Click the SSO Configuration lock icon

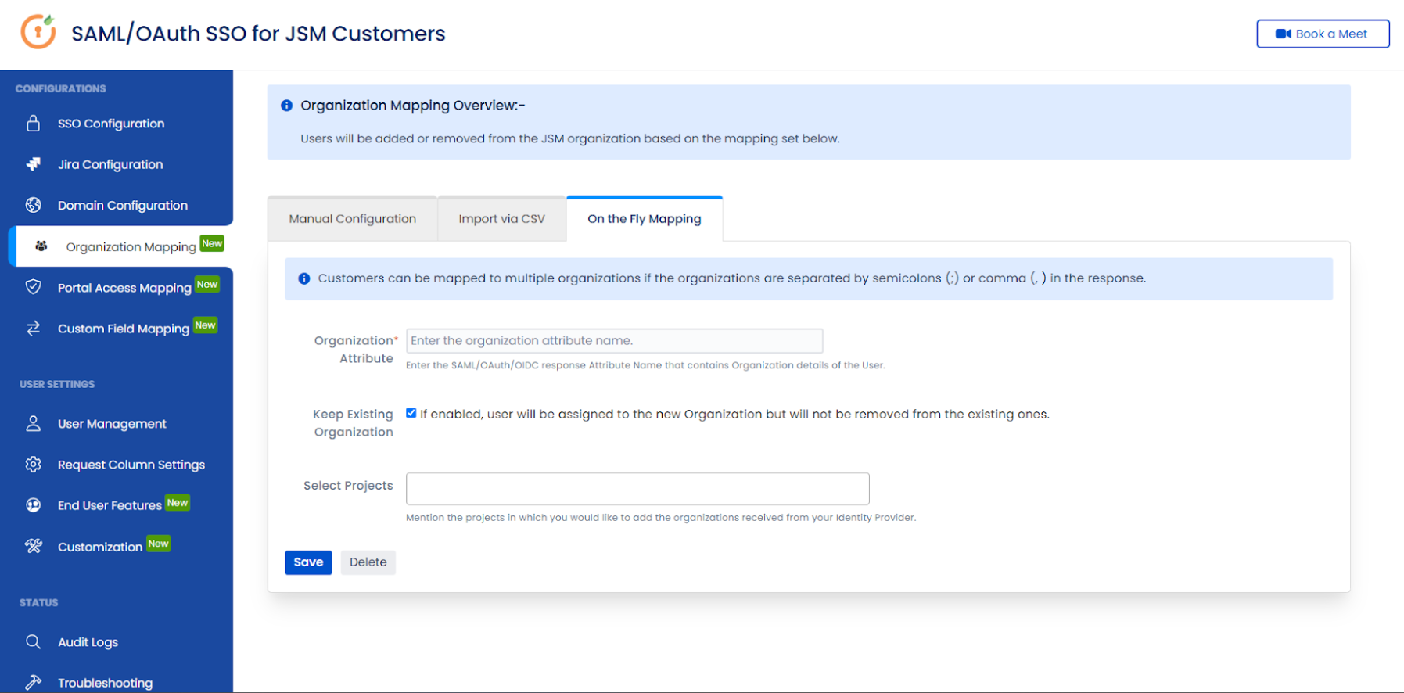[33, 124]
